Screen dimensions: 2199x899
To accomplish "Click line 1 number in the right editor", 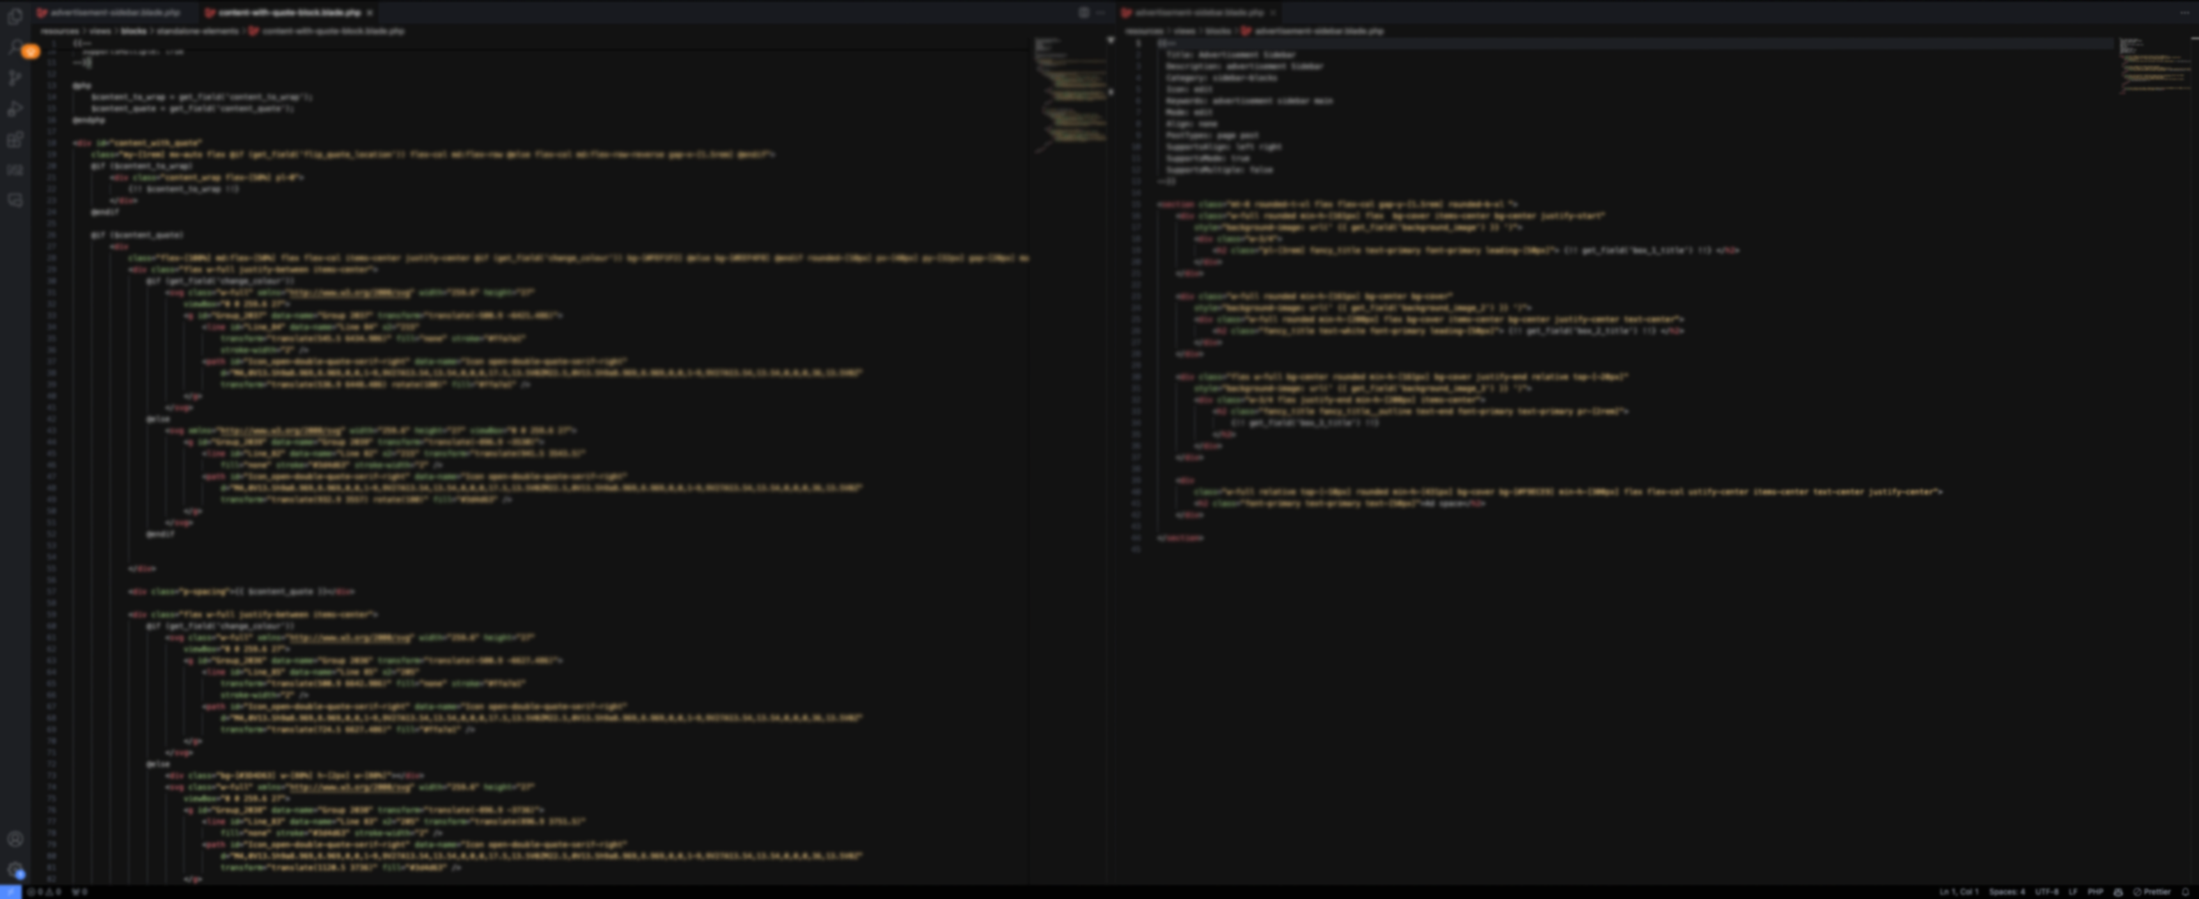I will coord(1138,43).
